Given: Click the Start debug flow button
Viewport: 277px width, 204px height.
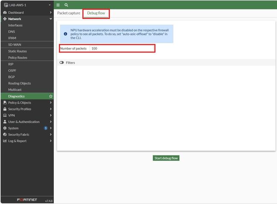Looking at the screenshot, I should 166,158.
